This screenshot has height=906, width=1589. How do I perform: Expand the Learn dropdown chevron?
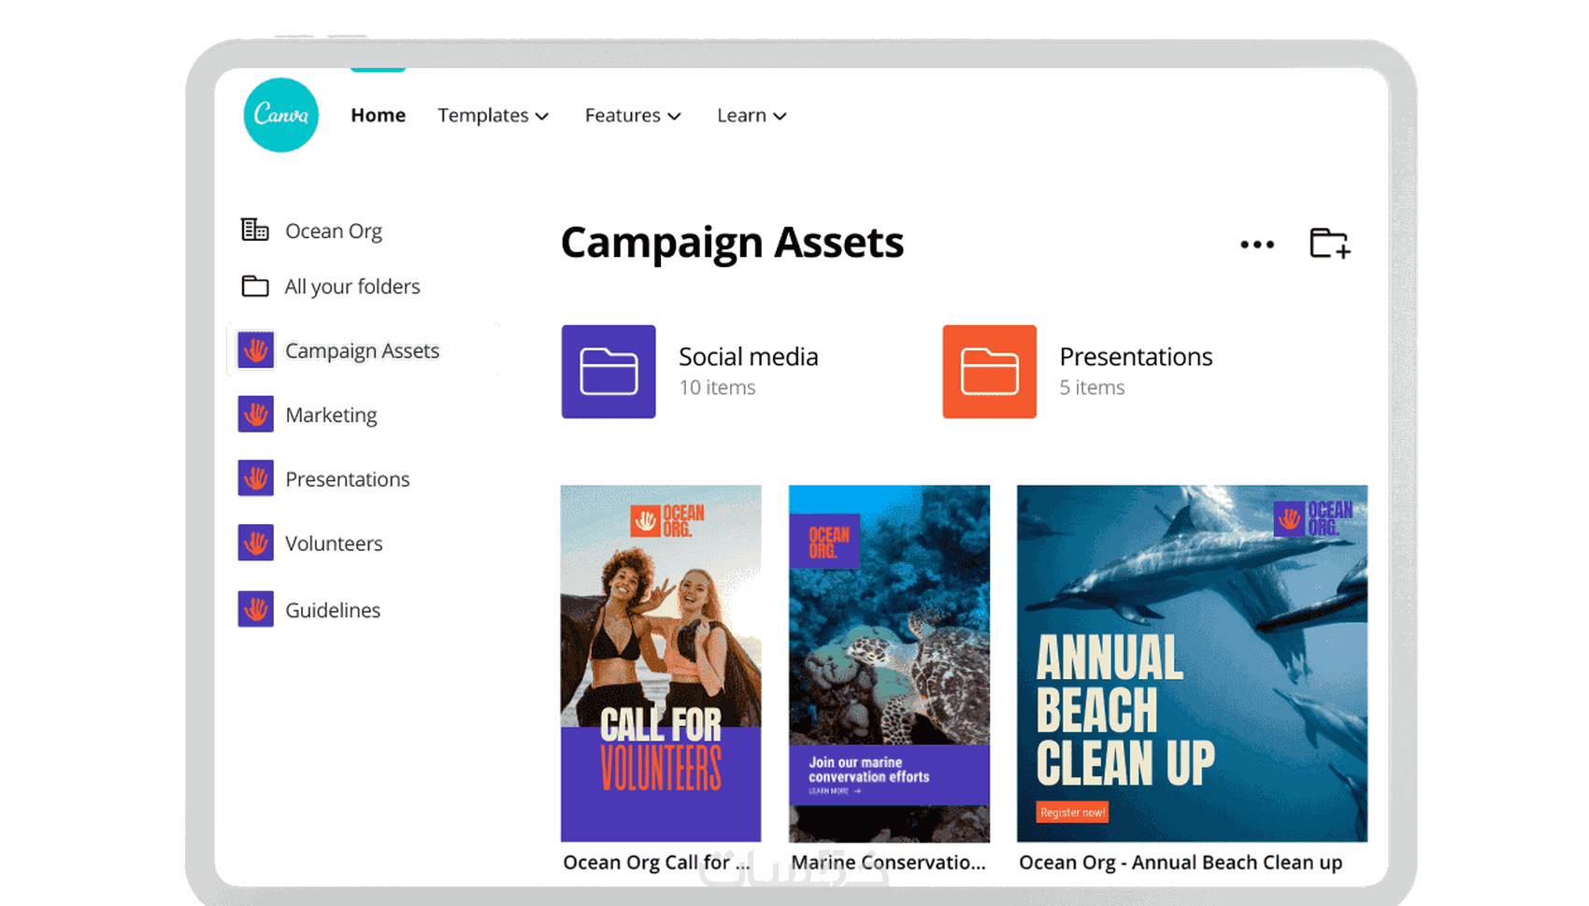pyautogui.click(x=780, y=117)
